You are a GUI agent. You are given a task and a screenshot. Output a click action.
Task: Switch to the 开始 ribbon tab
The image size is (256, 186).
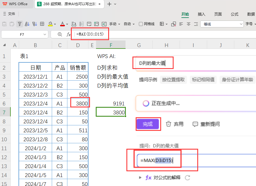185,14
